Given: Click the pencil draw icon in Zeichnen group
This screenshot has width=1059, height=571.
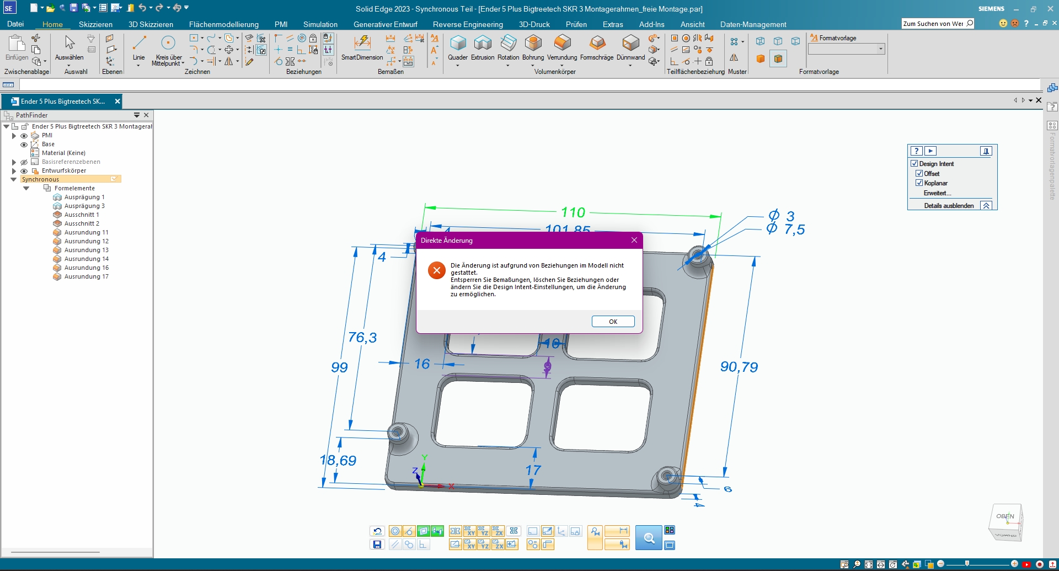Looking at the screenshot, I should click(x=249, y=62).
